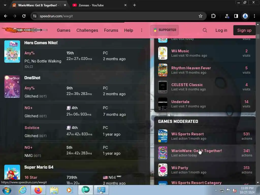Open the OneShot title link
This screenshot has width=260, height=195.
pyautogui.click(x=32, y=78)
